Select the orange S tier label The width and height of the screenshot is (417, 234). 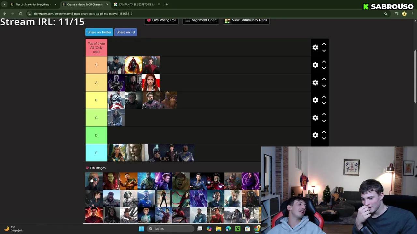(96, 65)
